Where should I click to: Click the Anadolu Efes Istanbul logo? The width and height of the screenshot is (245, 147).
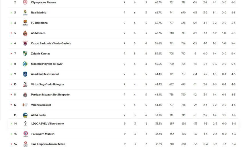click(x=25, y=74)
